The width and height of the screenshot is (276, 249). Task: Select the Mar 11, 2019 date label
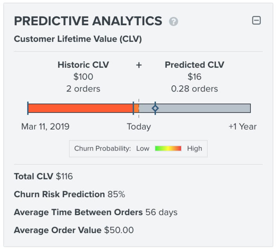(45, 126)
